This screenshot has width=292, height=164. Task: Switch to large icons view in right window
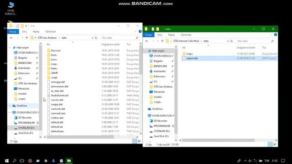[x=275, y=144]
